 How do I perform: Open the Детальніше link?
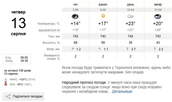122,91
